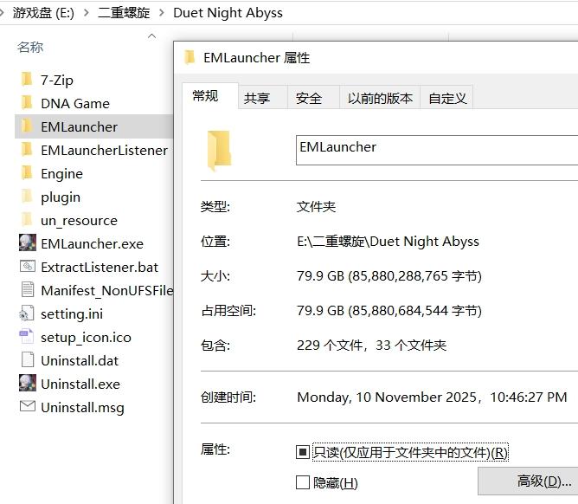
Task: Select the ExtractListener.bat file icon
Action: [27, 267]
